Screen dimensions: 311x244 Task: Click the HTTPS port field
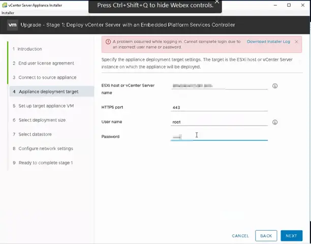[219, 108]
